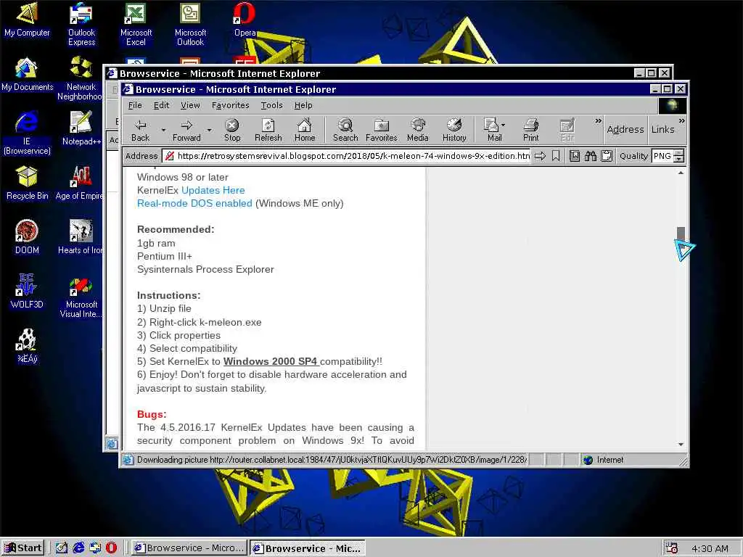The height and width of the screenshot is (557, 743).
Task: Click the clipboard icon left of Quality
Action: pyautogui.click(x=607, y=156)
